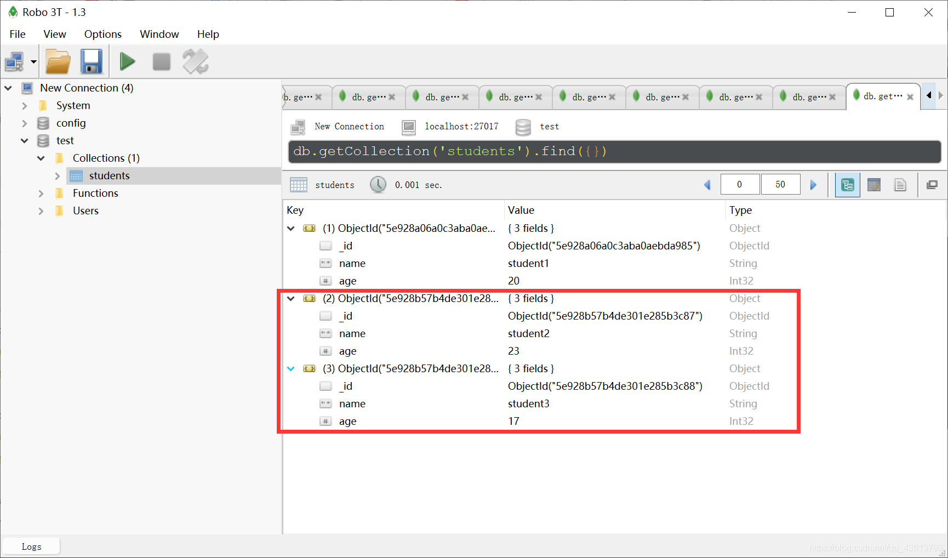948x558 pixels.
Task: Open the Window menu
Action: pos(159,34)
